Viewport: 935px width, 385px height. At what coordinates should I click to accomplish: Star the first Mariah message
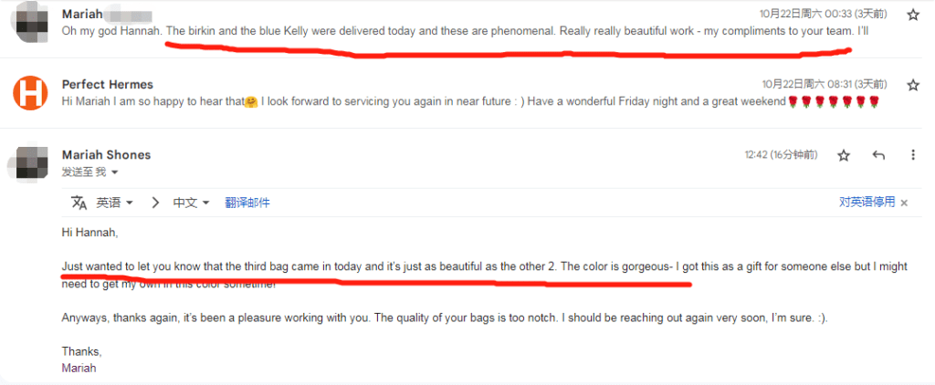tap(912, 15)
